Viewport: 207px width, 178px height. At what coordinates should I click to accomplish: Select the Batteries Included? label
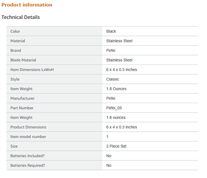pos(27,156)
